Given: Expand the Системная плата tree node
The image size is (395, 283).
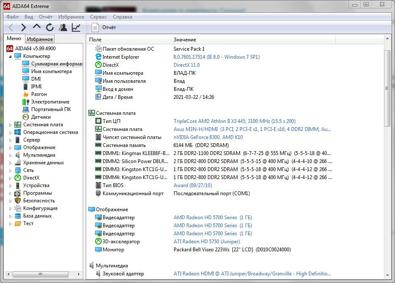Looking at the screenshot, I should (x=11, y=125).
